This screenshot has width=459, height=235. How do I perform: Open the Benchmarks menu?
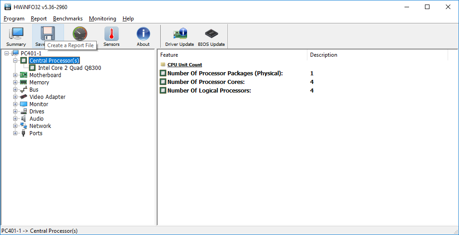click(68, 19)
